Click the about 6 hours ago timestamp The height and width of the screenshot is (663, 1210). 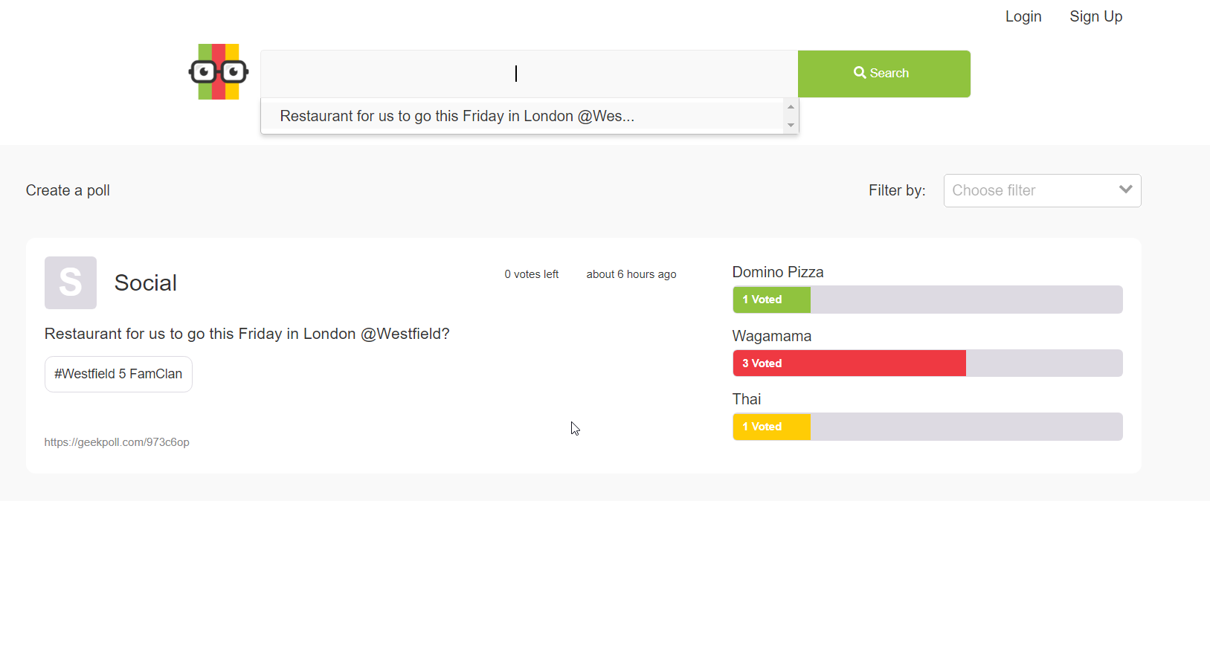tap(631, 274)
